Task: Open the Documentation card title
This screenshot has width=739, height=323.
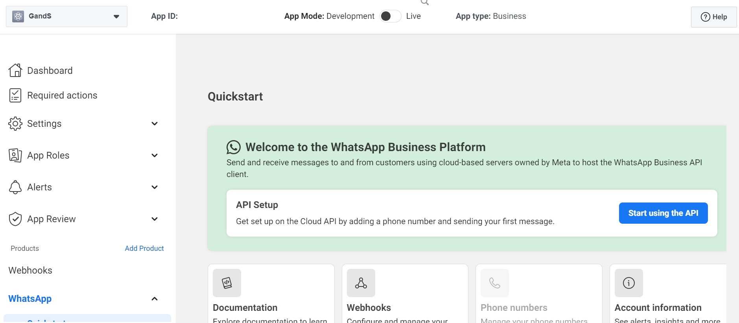Action: [x=245, y=308]
